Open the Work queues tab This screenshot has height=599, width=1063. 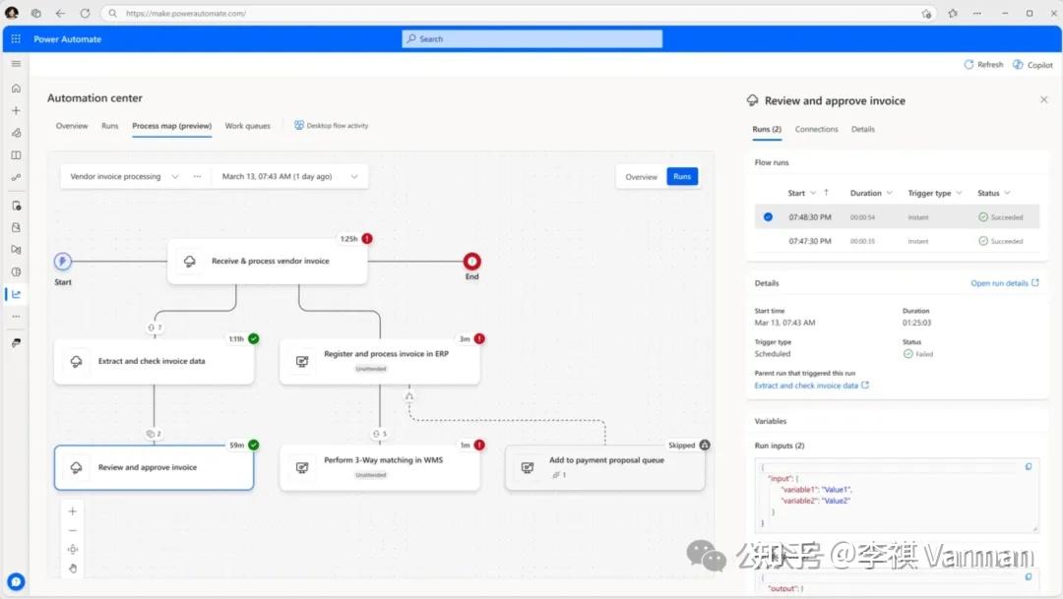pos(247,126)
